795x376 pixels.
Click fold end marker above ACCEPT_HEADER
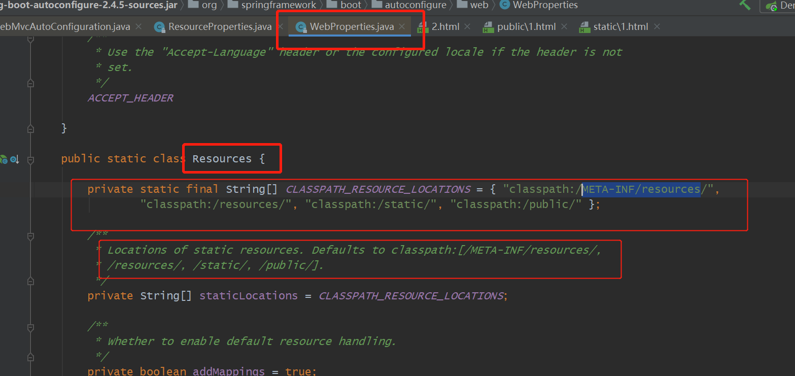(30, 83)
